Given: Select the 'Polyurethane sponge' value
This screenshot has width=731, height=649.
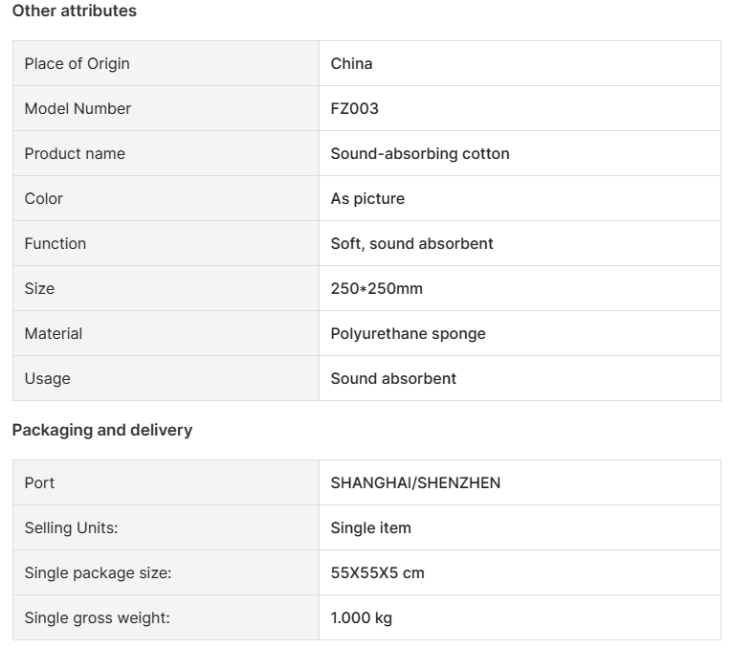Looking at the screenshot, I should click(408, 334).
